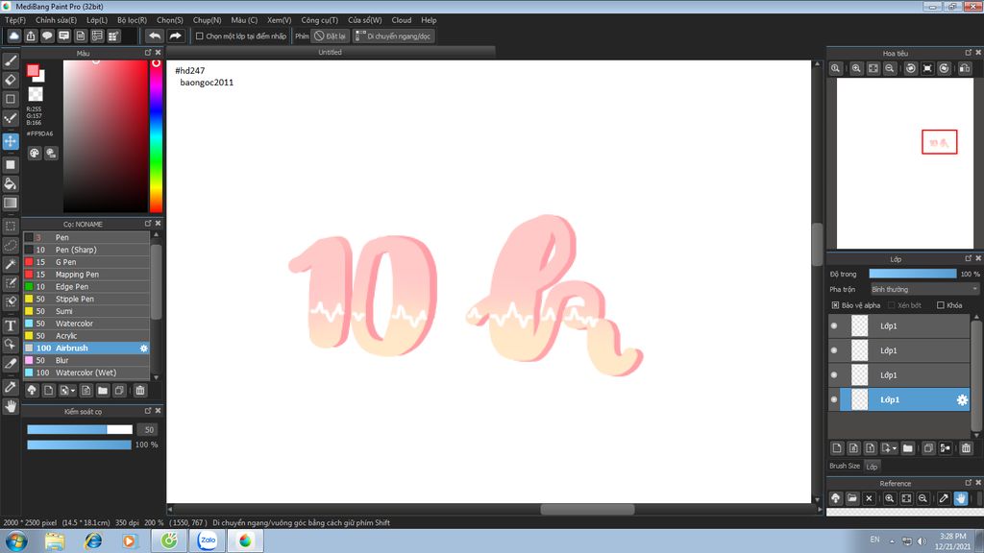
Task: Open the add brush dropdown arrow
Action: tap(73, 391)
